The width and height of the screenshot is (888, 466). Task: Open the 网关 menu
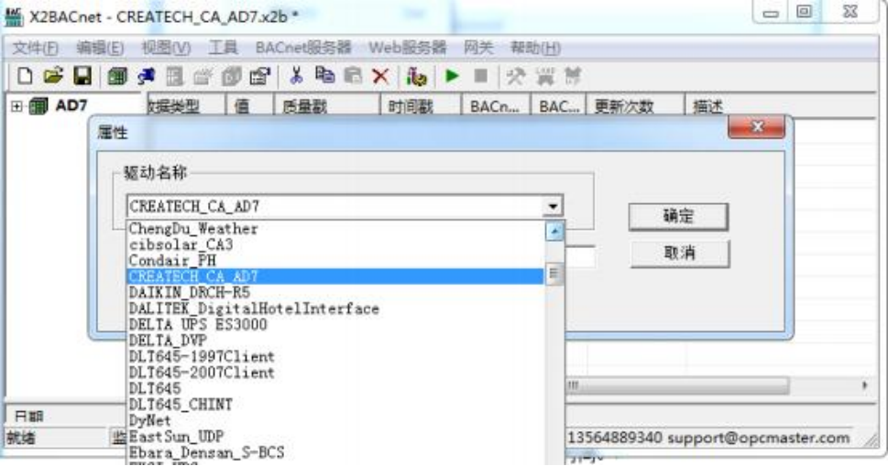(478, 49)
